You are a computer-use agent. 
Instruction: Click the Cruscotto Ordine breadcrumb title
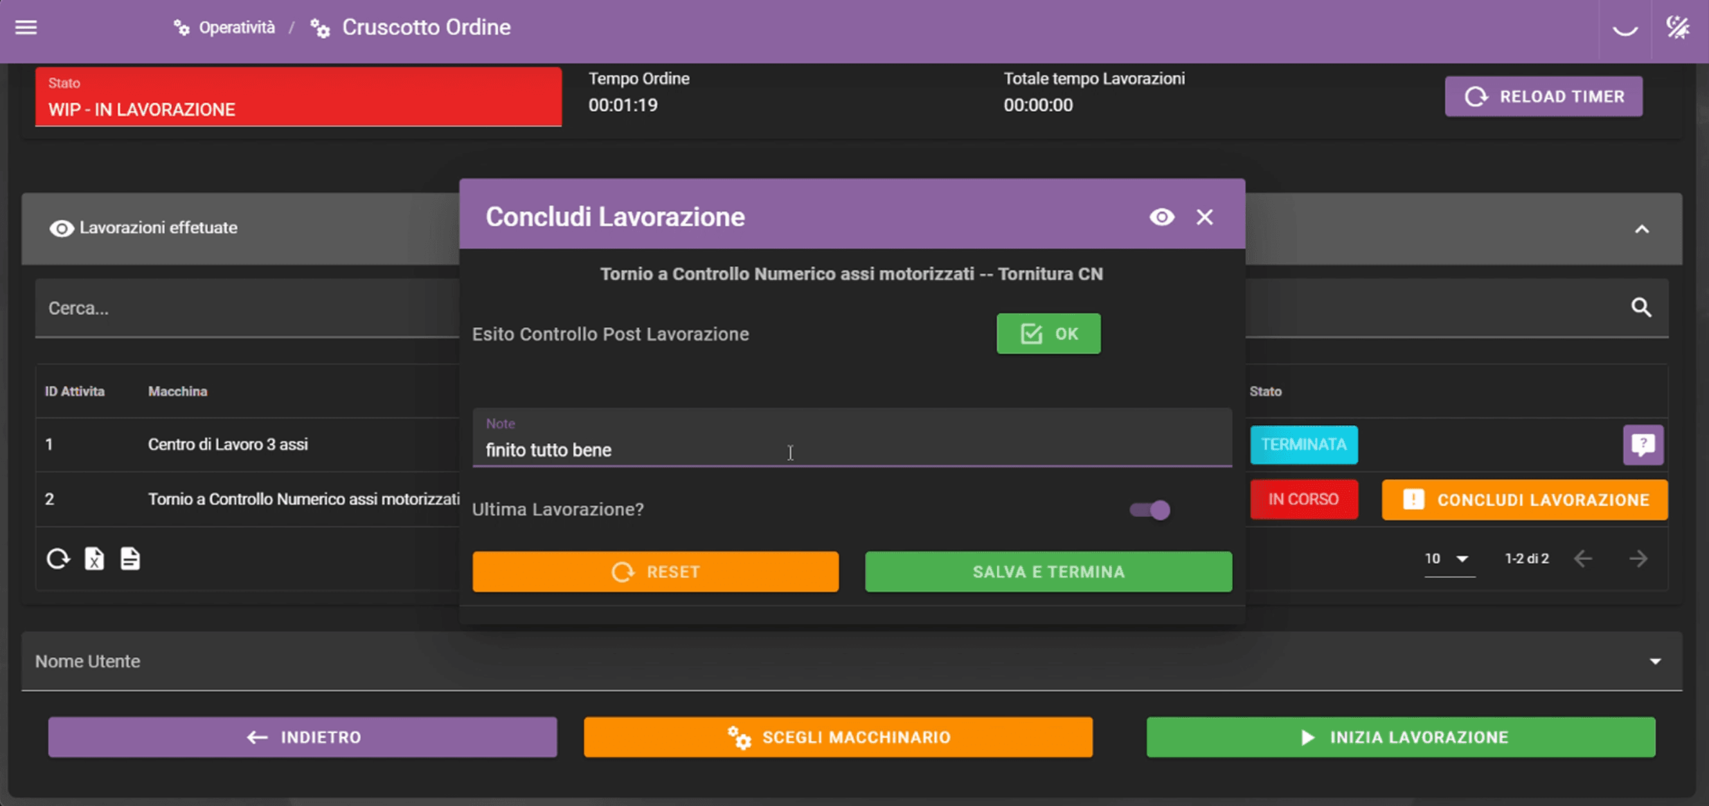point(426,28)
